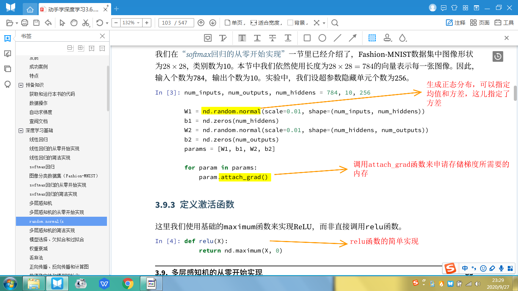Open the zoom percentage dropdown
Viewport: 518px width, 291px height.
(x=139, y=23)
